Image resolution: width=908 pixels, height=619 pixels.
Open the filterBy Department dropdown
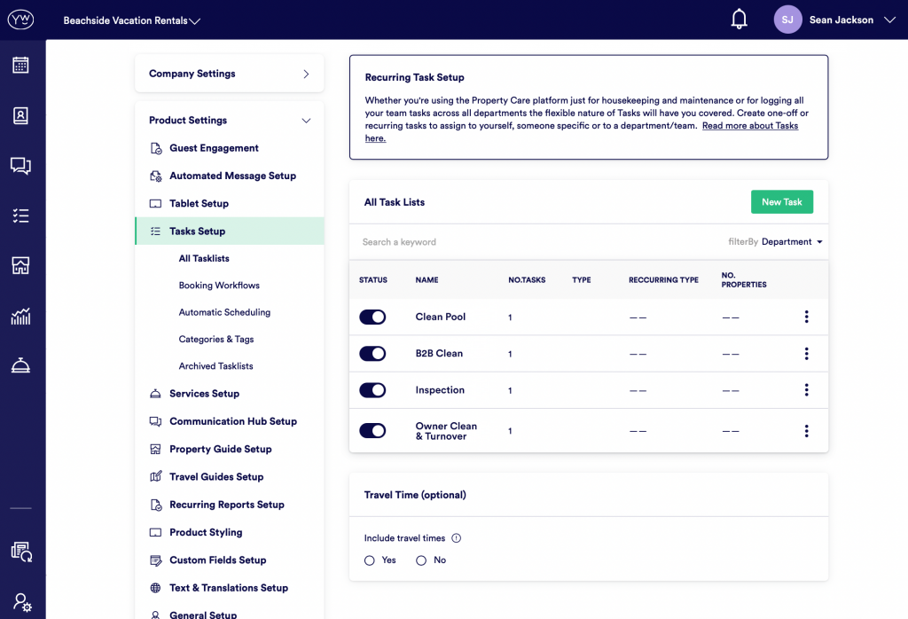pos(792,242)
